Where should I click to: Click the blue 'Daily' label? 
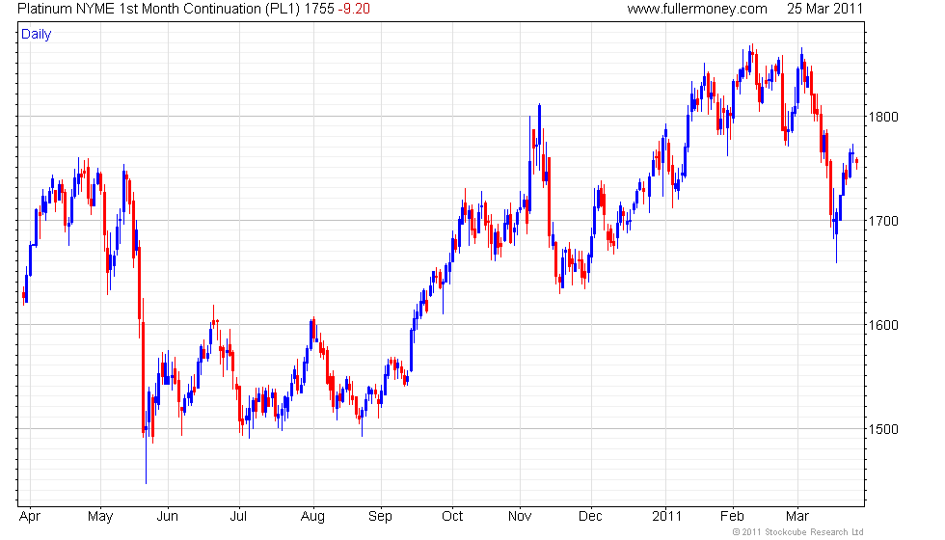(x=37, y=34)
